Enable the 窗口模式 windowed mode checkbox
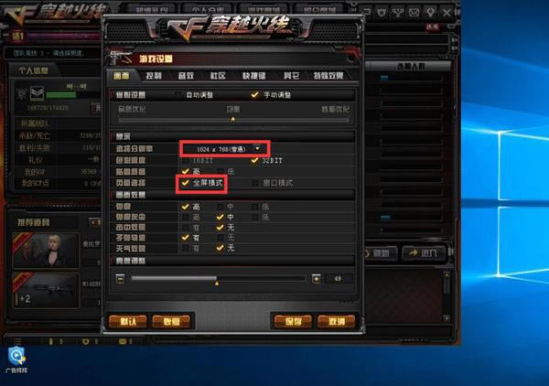The image size is (549, 386). coord(255,183)
